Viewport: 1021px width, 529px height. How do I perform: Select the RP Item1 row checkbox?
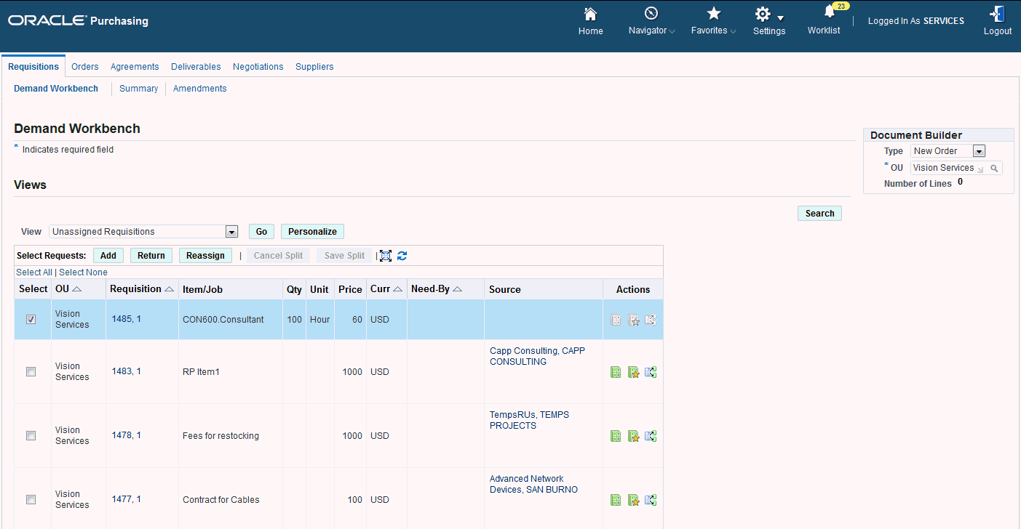point(31,371)
